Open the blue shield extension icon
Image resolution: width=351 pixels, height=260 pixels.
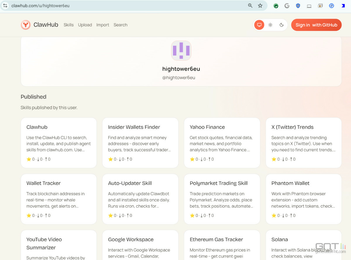[298, 6]
